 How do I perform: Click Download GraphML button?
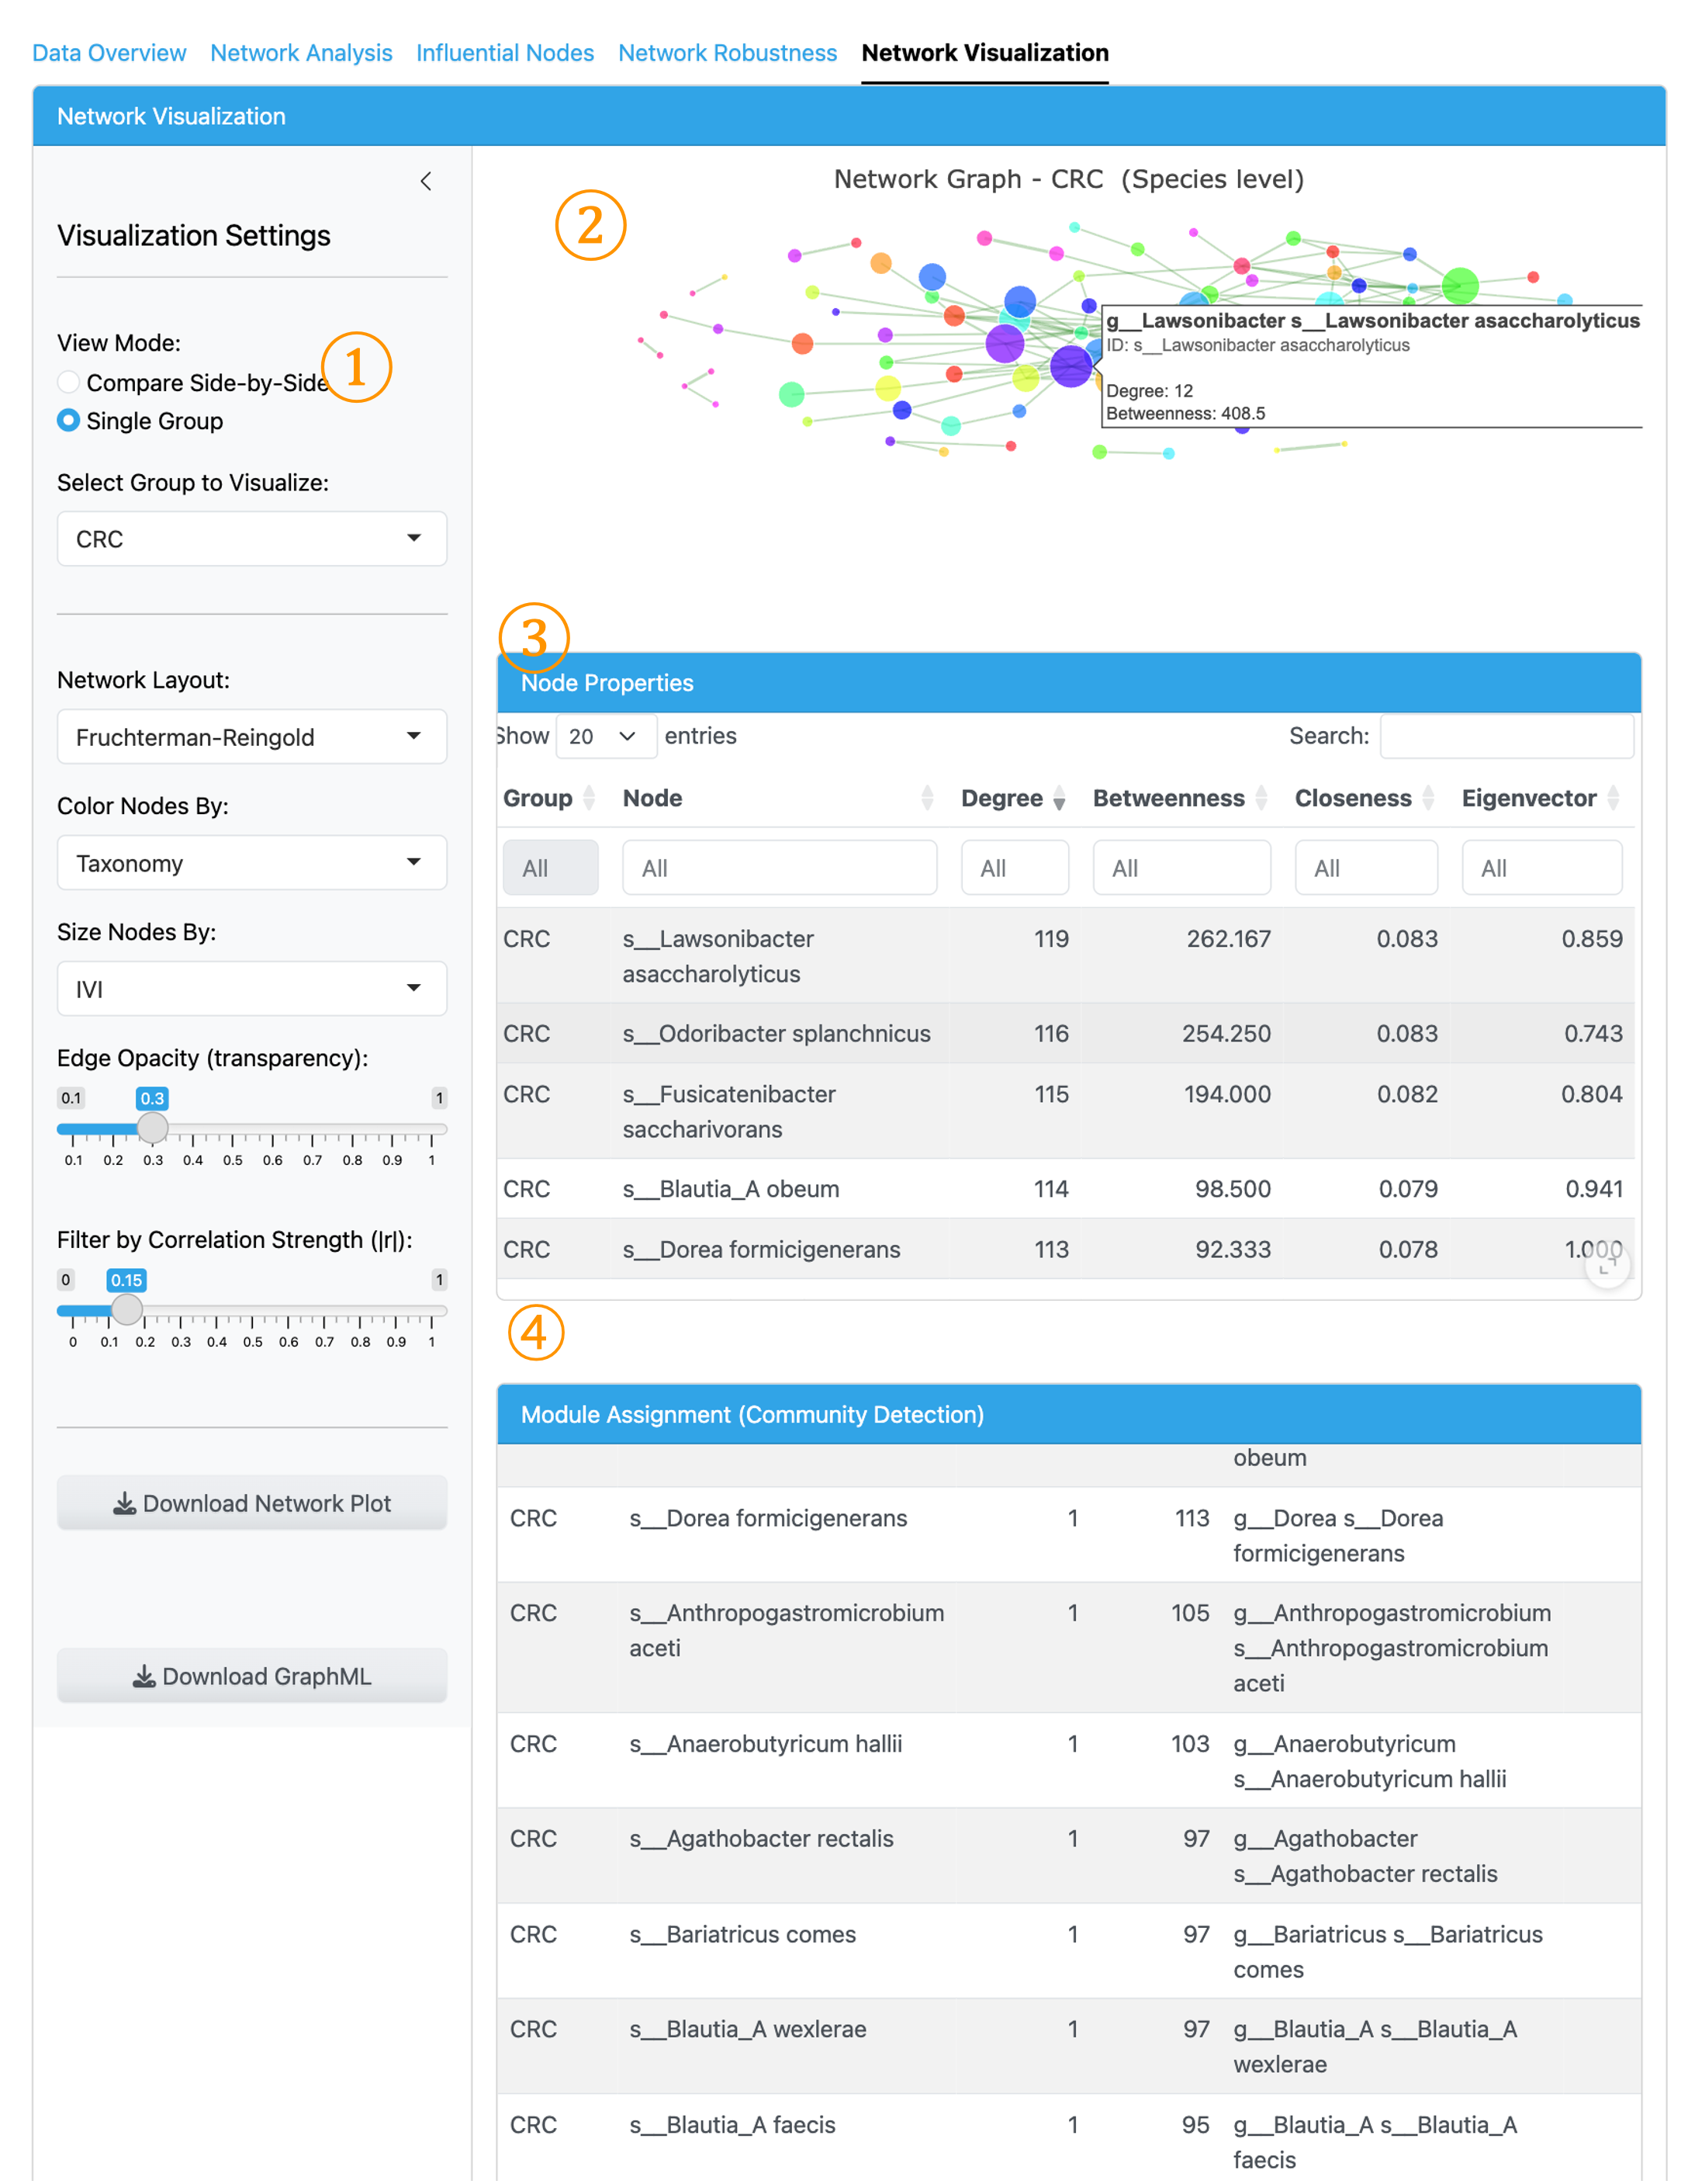click(x=252, y=1676)
